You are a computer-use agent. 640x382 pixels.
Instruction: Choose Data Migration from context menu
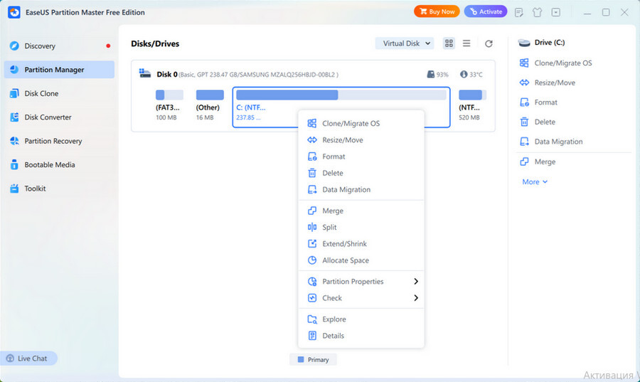click(x=361, y=189)
